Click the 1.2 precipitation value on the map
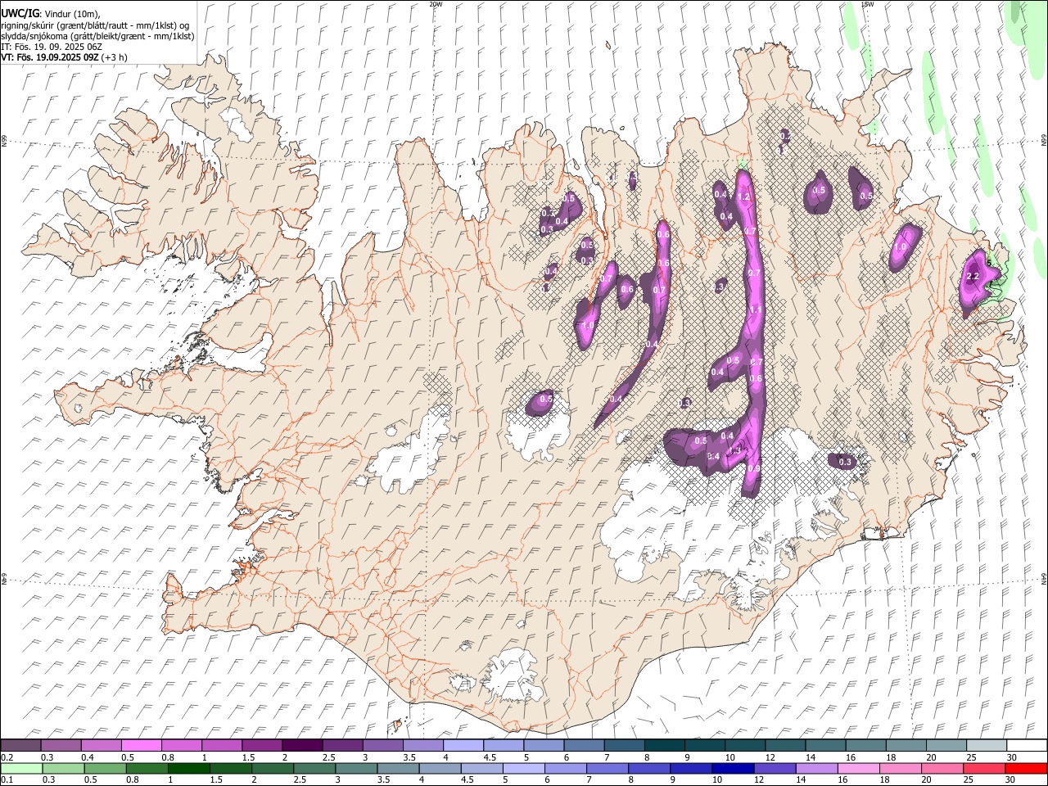The image size is (1048, 786). pyautogui.click(x=744, y=197)
